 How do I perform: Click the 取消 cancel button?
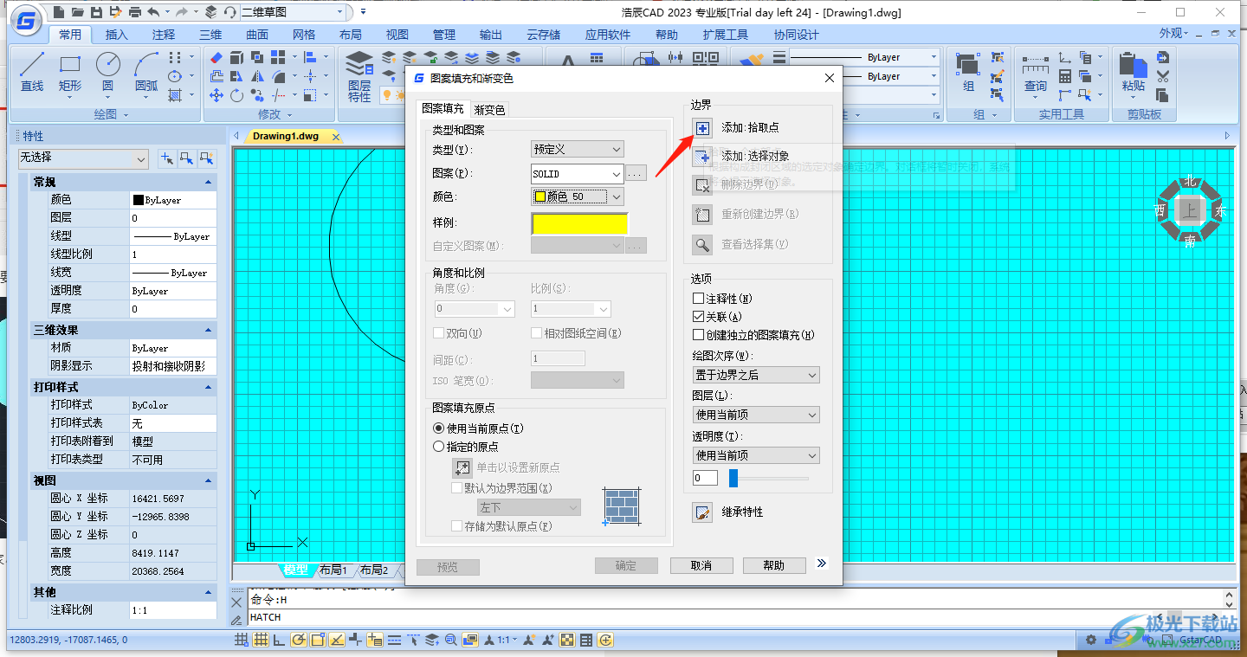pyautogui.click(x=701, y=565)
